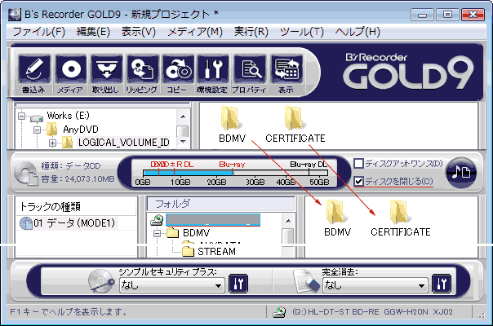Launch the リッピング (Ripping) tool
This screenshot has width=493, height=326.
[141, 72]
